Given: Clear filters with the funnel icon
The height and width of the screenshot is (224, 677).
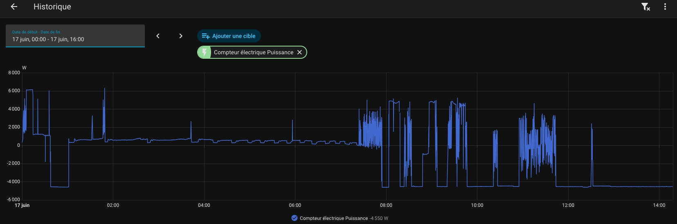Looking at the screenshot, I should [646, 7].
